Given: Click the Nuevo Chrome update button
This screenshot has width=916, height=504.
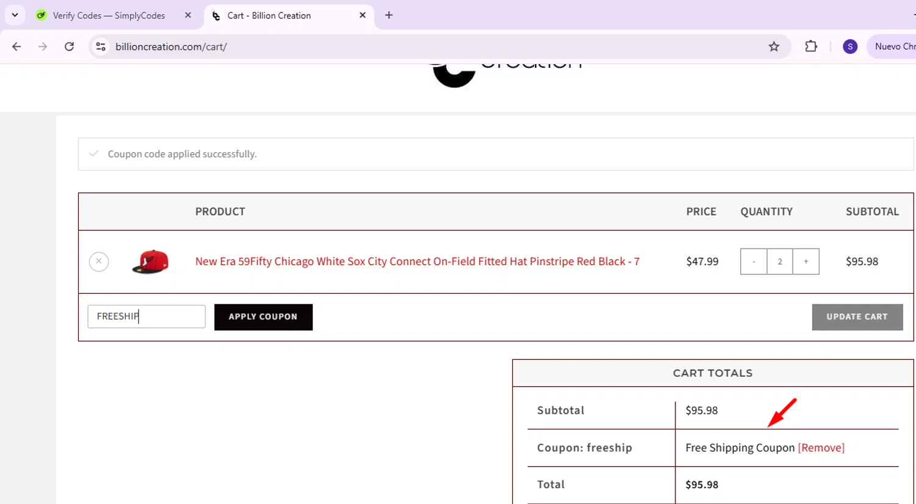Looking at the screenshot, I should coord(892,46).
